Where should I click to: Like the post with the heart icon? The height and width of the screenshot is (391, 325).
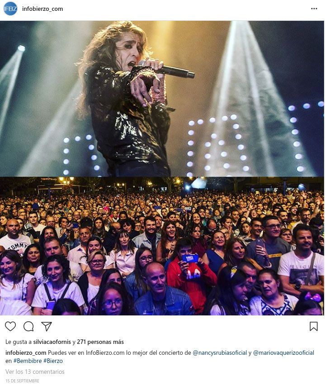pyautogui.click(x=10, y=326)
